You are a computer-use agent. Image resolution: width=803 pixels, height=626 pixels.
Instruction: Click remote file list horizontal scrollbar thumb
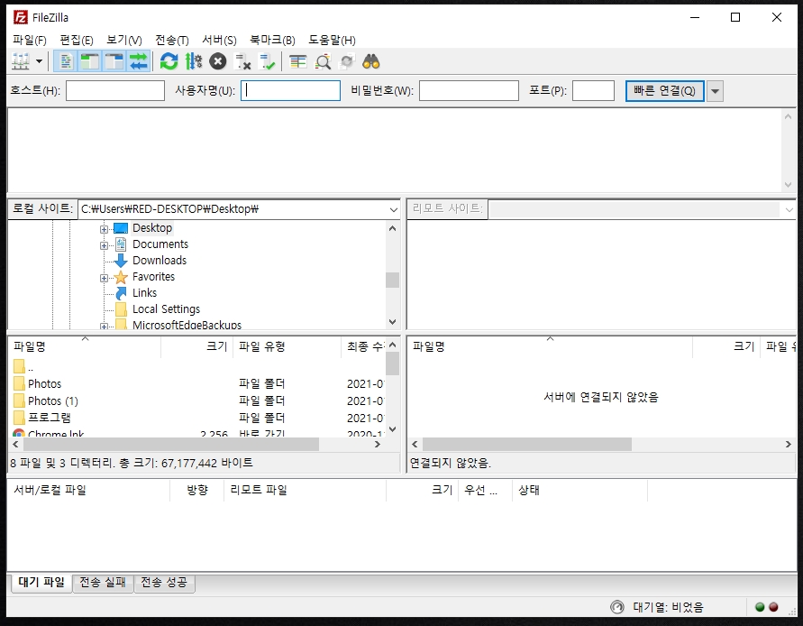527,444
